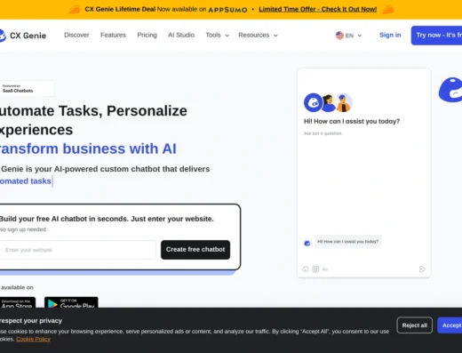
Task: Click the 'No sign up needed' text
Action: pyautogui.click(x=23, y=229)
